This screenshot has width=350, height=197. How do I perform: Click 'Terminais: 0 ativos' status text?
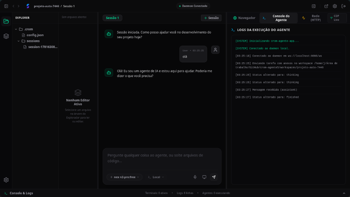pos(156,193)
